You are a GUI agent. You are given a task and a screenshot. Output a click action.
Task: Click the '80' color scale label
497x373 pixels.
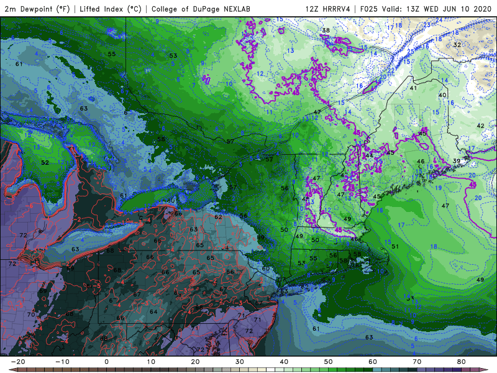[x=462, y=362]
